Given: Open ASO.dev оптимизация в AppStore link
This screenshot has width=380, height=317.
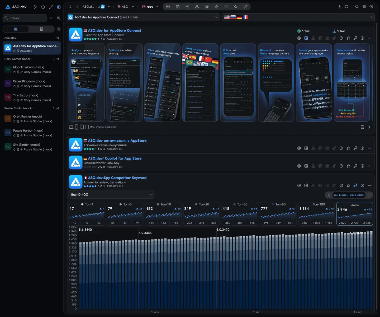Looking at the screenshot, I should pyautogui.click(x=117, y=141).
